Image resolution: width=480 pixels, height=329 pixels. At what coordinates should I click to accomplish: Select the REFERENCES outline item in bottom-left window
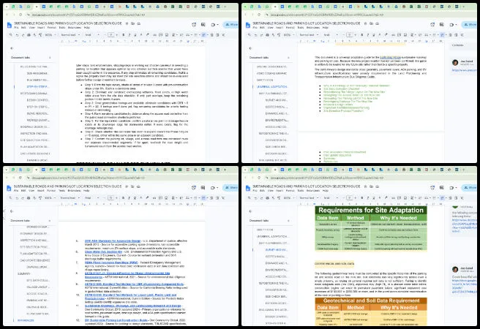pyautogui.click(x=26, y=320)
